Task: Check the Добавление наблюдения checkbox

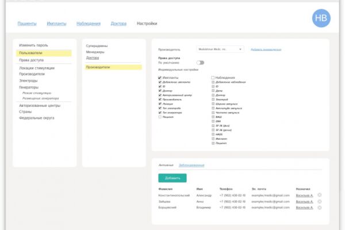Action: (x=213, y=82)
